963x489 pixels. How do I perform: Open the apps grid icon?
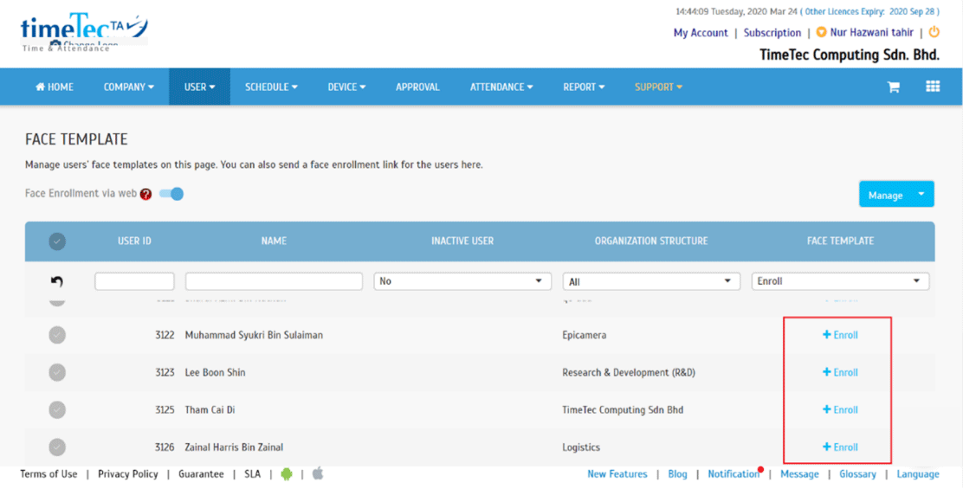(933, 87)
